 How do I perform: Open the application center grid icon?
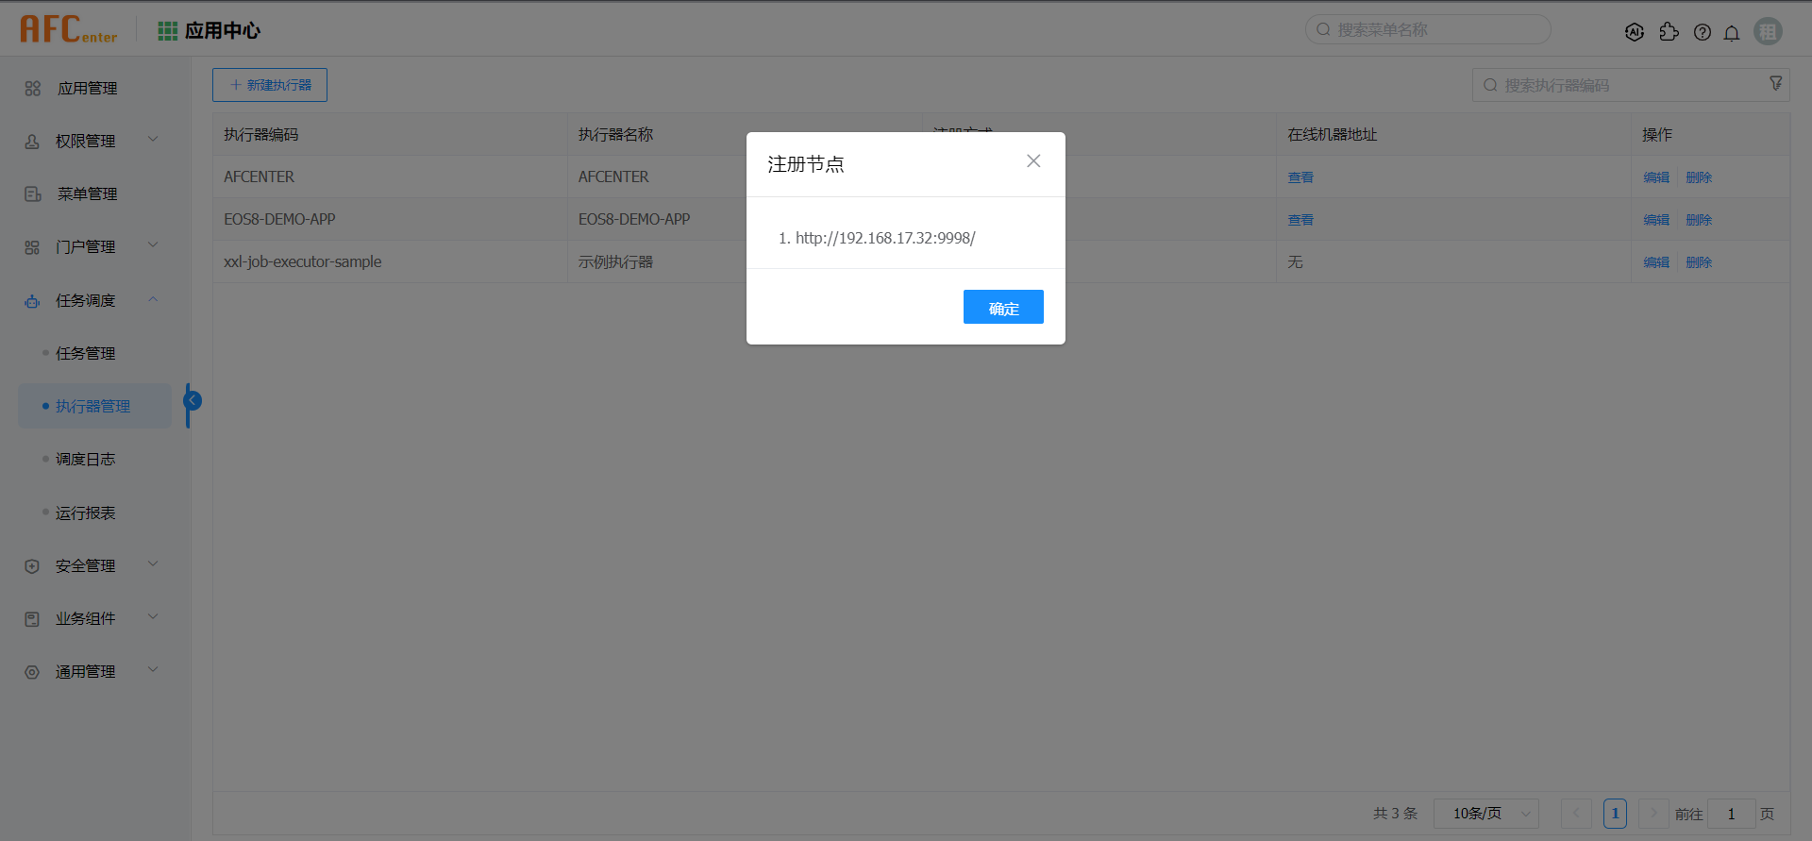click(168, 31)
